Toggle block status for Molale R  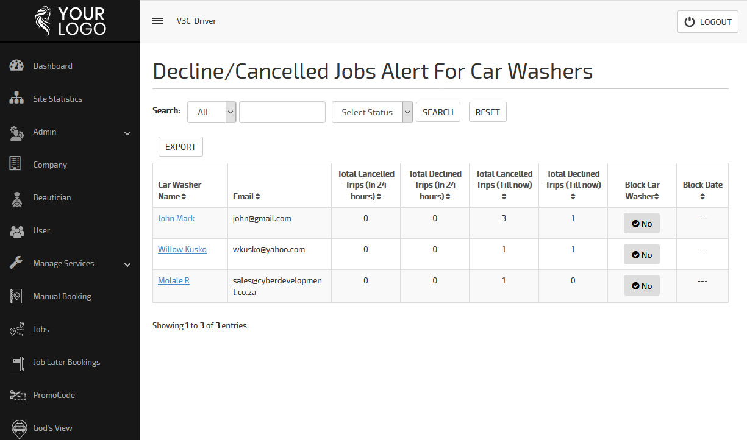(x=642, y=286)
